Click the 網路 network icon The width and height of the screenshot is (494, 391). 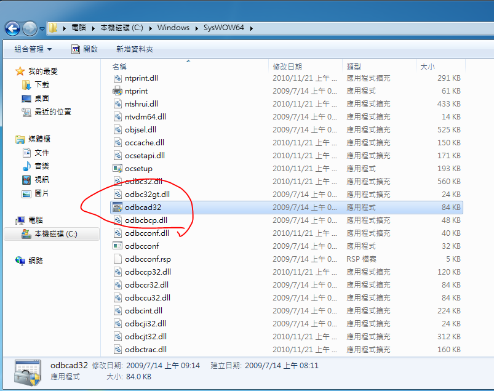[20, 261]
